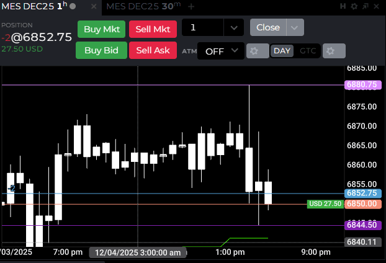386x263 pixels.
Task: Open ATM strategy settings gear
Action: click(258, 51)
